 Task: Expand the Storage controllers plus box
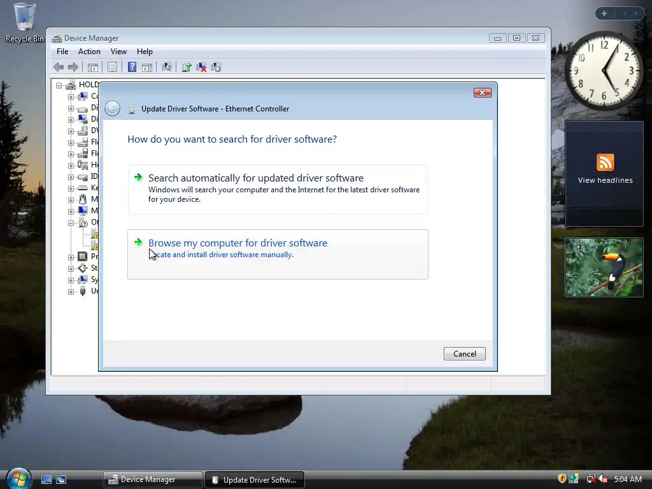pyautogui.click(x=71, y=269)
